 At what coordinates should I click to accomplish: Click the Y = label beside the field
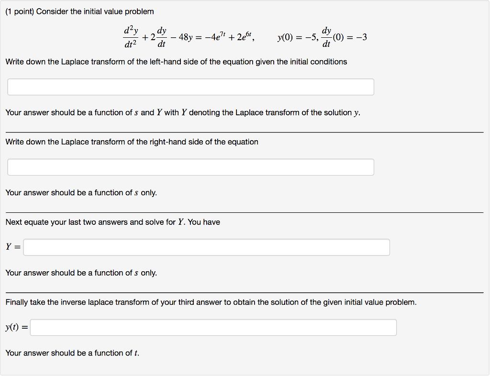coord(12,247)
